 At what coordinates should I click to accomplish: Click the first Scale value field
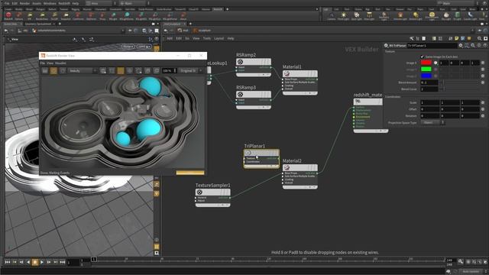click(429, 102)
